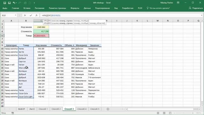Select column K header
This screenshot has width=204, height=115.
[x=137, y=20]
